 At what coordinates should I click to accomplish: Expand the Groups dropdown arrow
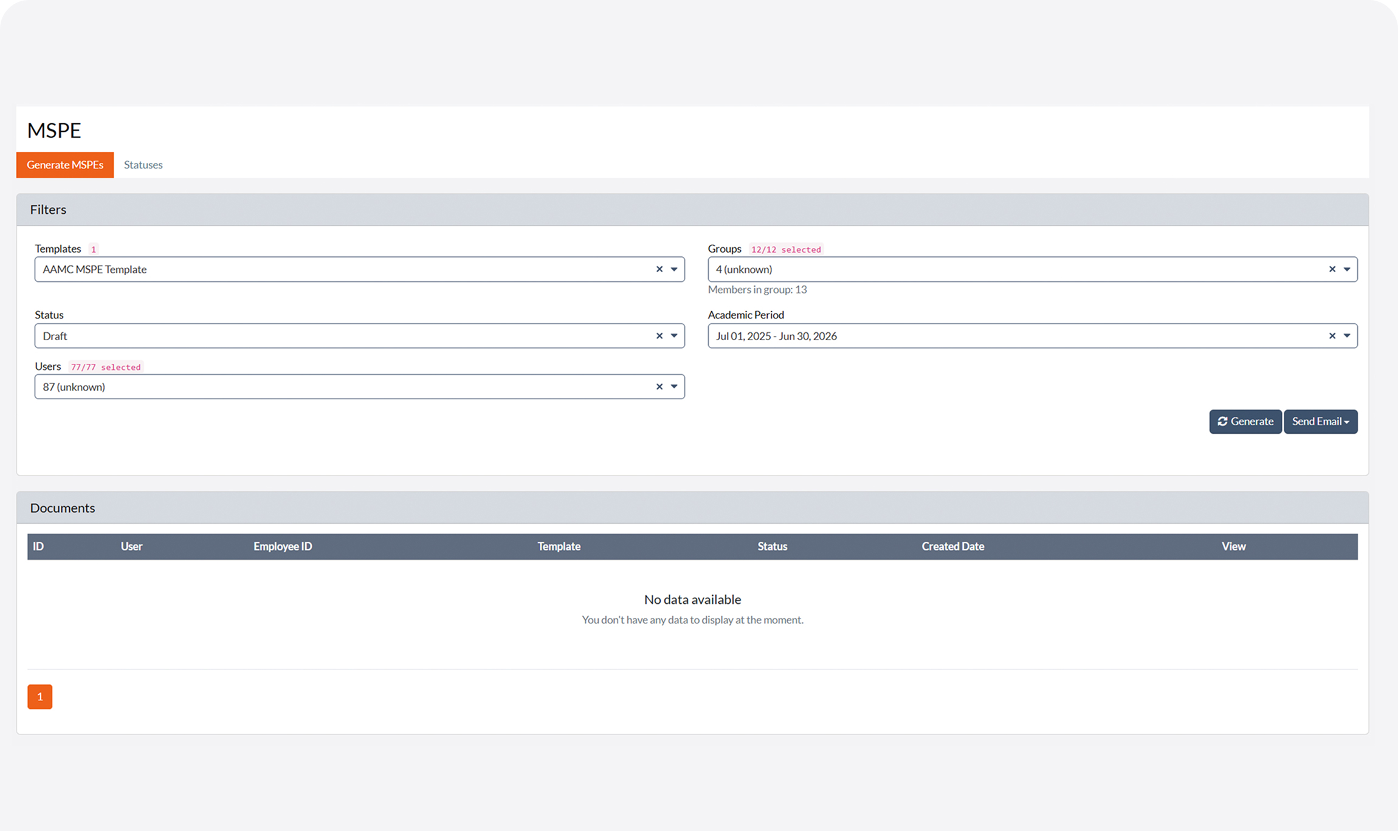coord(1347,269)
